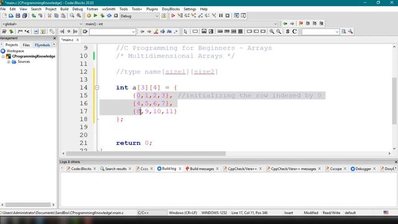Click the Zoom in magnifier icon
The height and width of the screenshot is (224, 398).
click(272, 32)
